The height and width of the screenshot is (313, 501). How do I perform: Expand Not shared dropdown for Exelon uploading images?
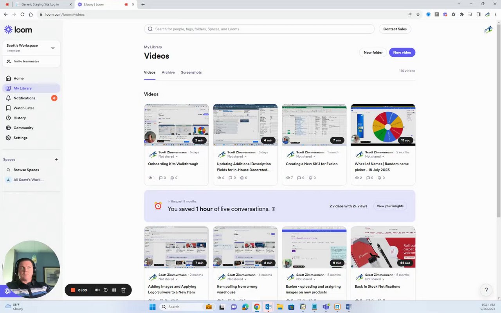click(306, 279)
